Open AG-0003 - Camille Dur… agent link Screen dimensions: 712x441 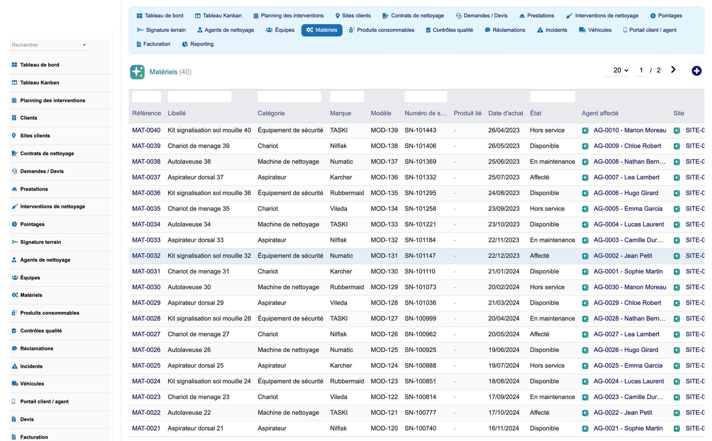628,240
